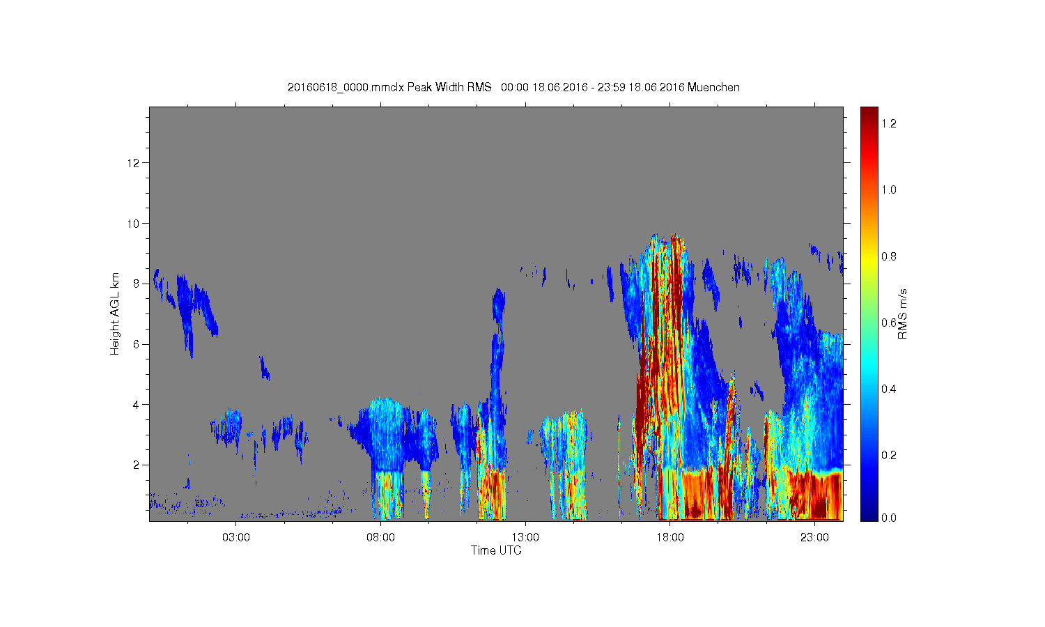Click the 13:00 time tick label
This screenshot has width=1045, height=627.
click(525, 537)
